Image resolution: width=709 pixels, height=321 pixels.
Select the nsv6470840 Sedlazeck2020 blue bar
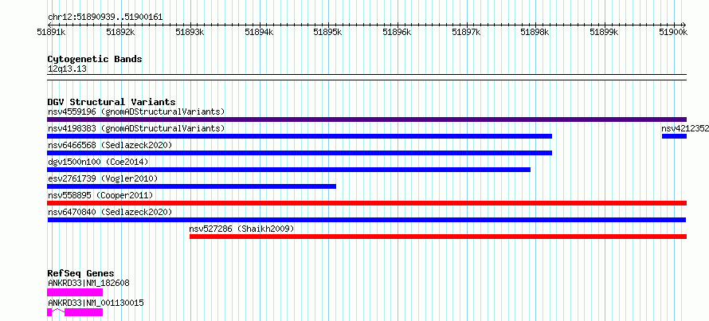[366, 220]
